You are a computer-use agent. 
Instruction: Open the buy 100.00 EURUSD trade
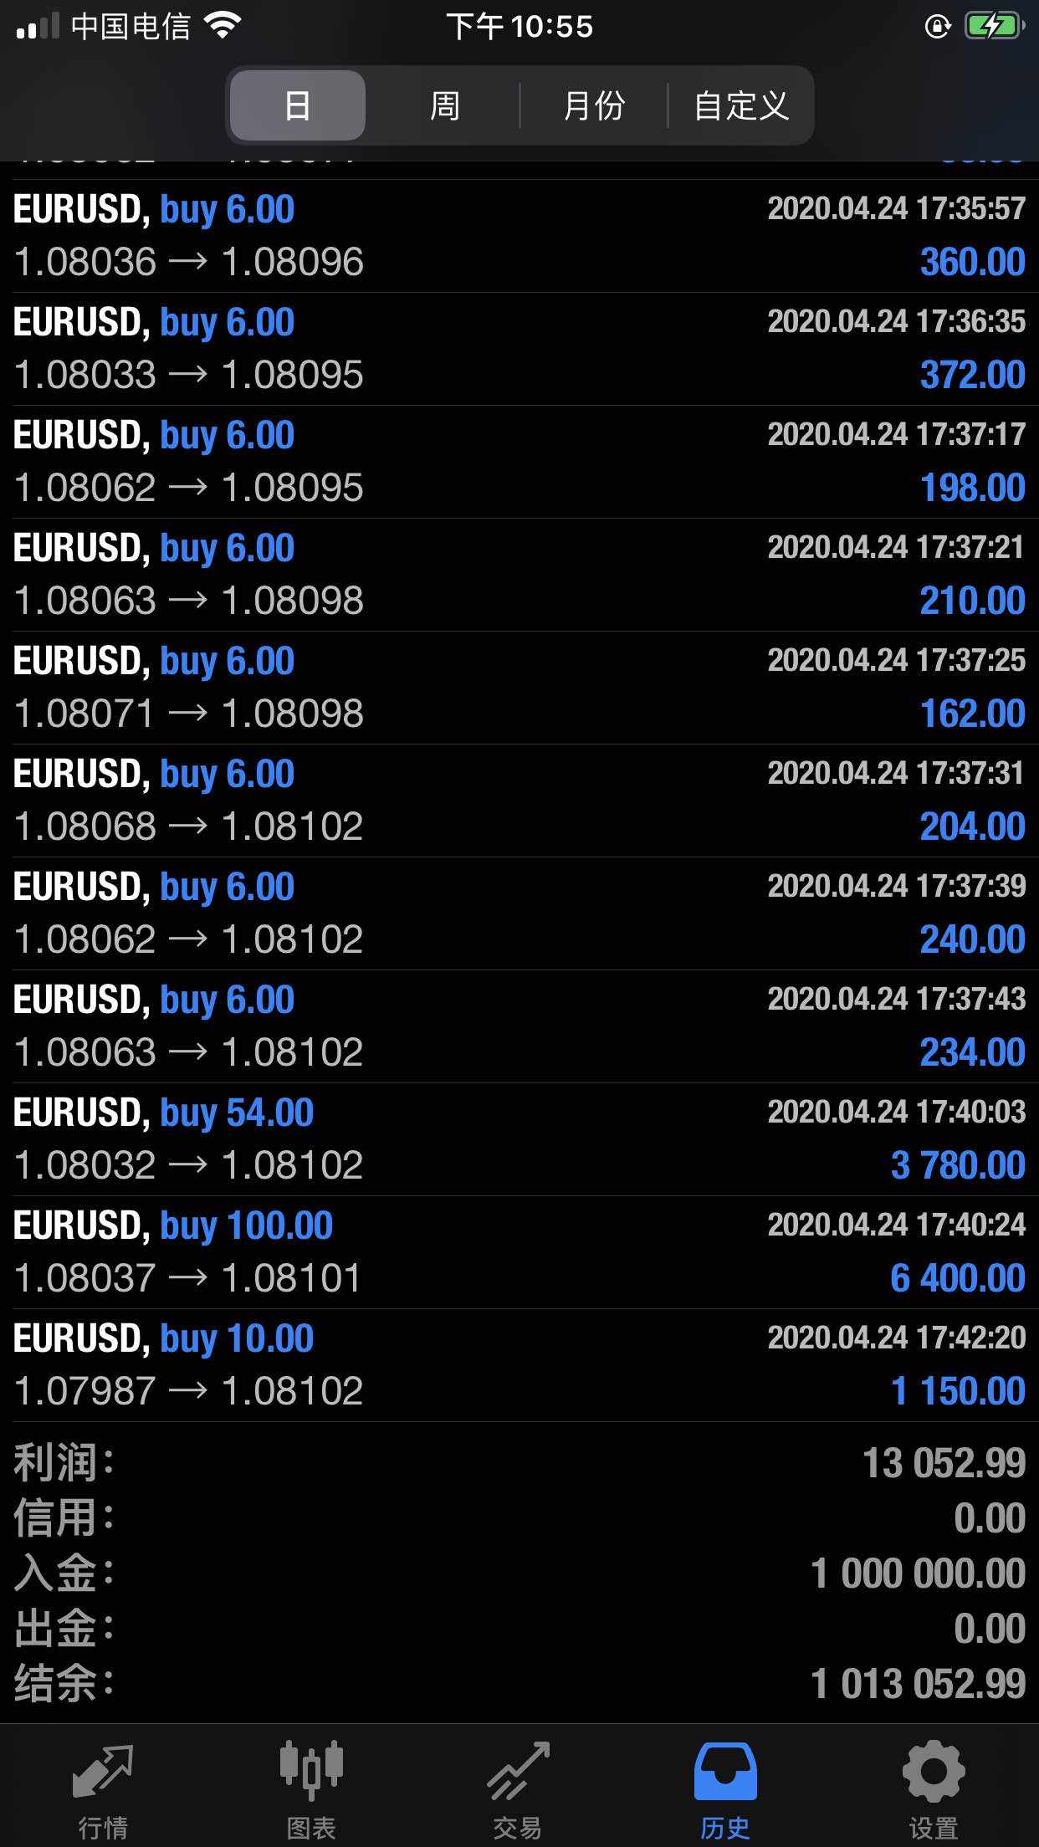[519, 1252]
